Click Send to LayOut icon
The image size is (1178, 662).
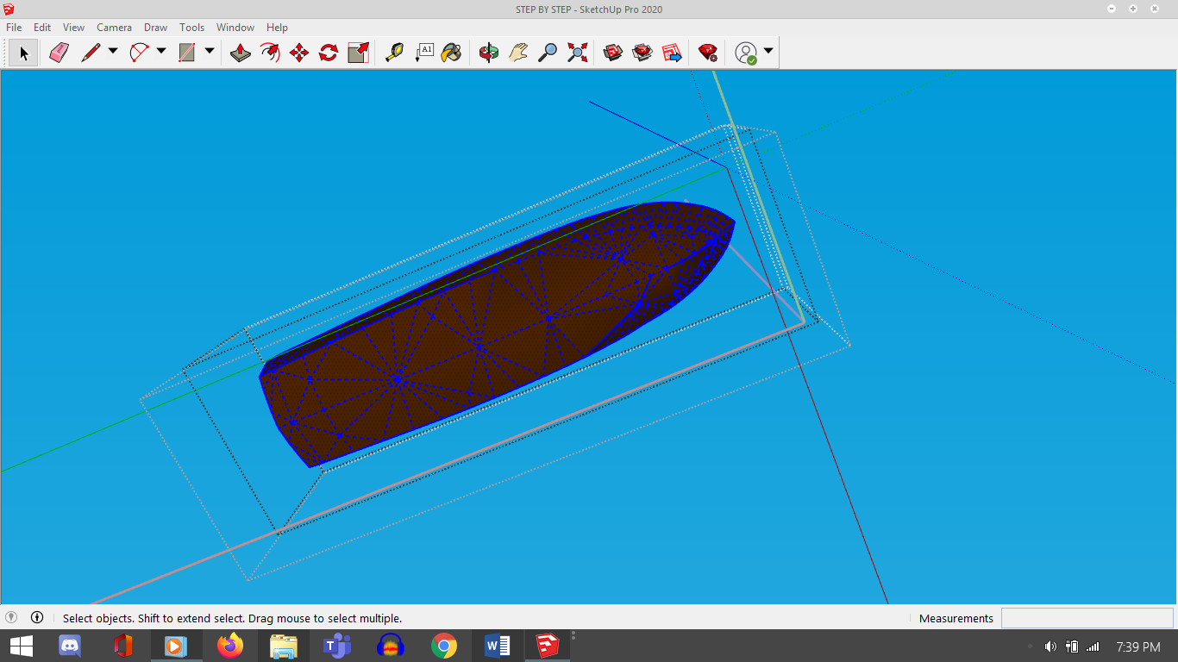pos(672,53)
